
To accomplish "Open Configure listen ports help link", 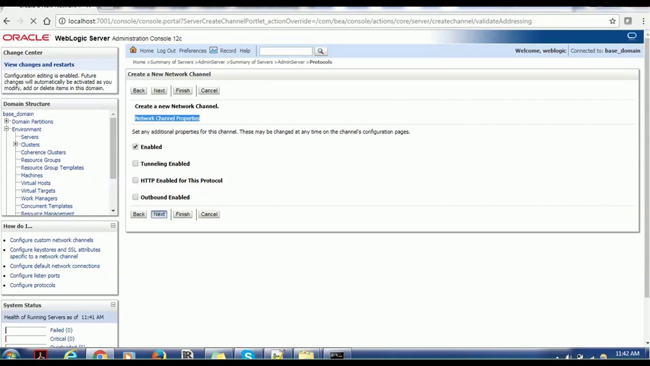I will [35, 276].
